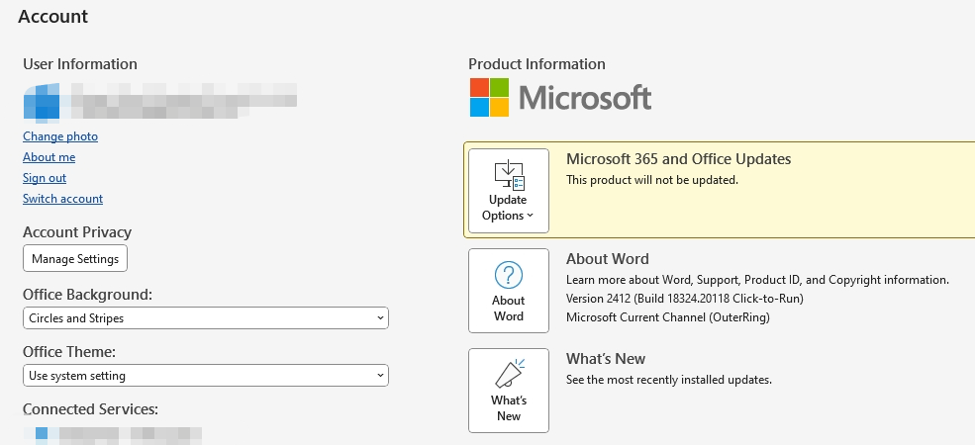The image size is (975, 445).
Task: Expand the Office Background dropdown
Action: [206, 317]
